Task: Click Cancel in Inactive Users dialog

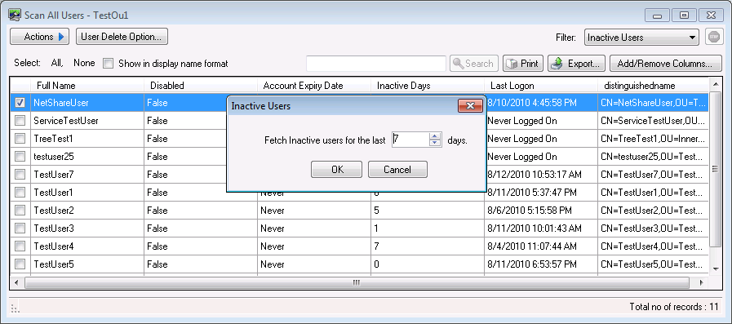Action: (397, 170)
